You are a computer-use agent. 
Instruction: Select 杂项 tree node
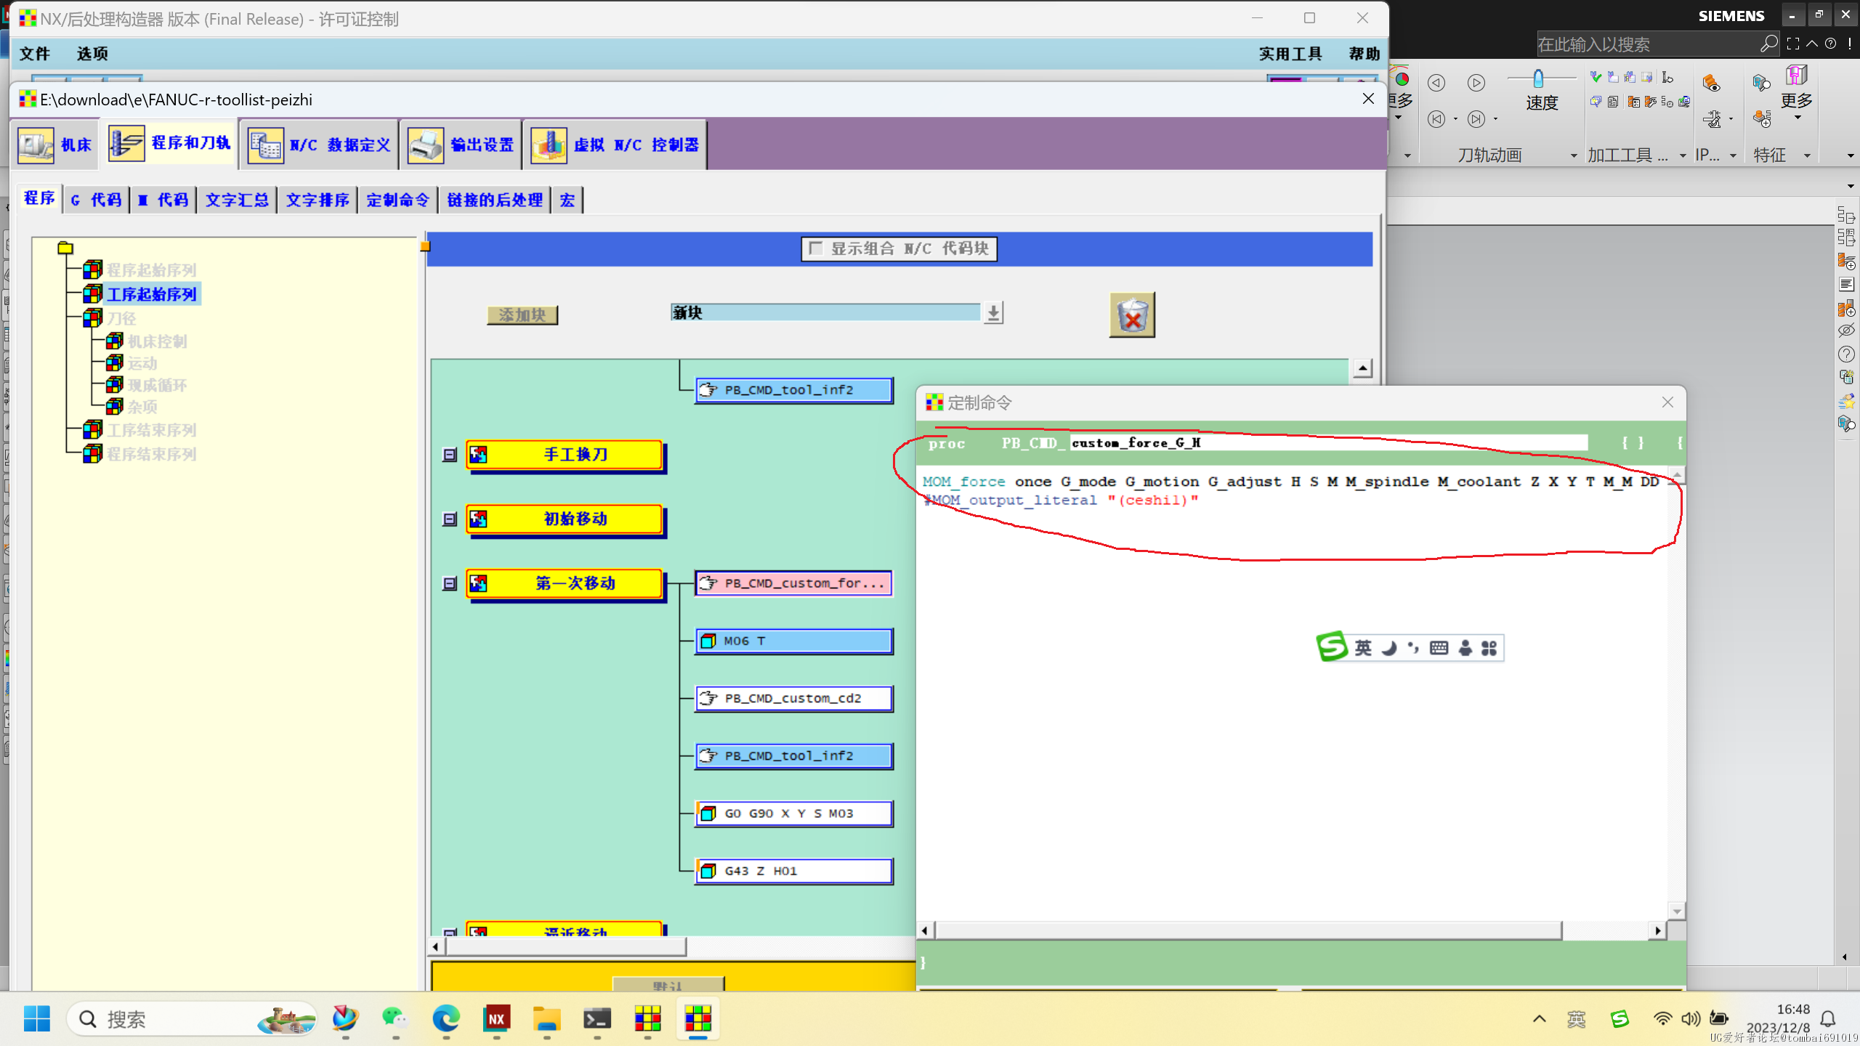(x=142, y=407)
